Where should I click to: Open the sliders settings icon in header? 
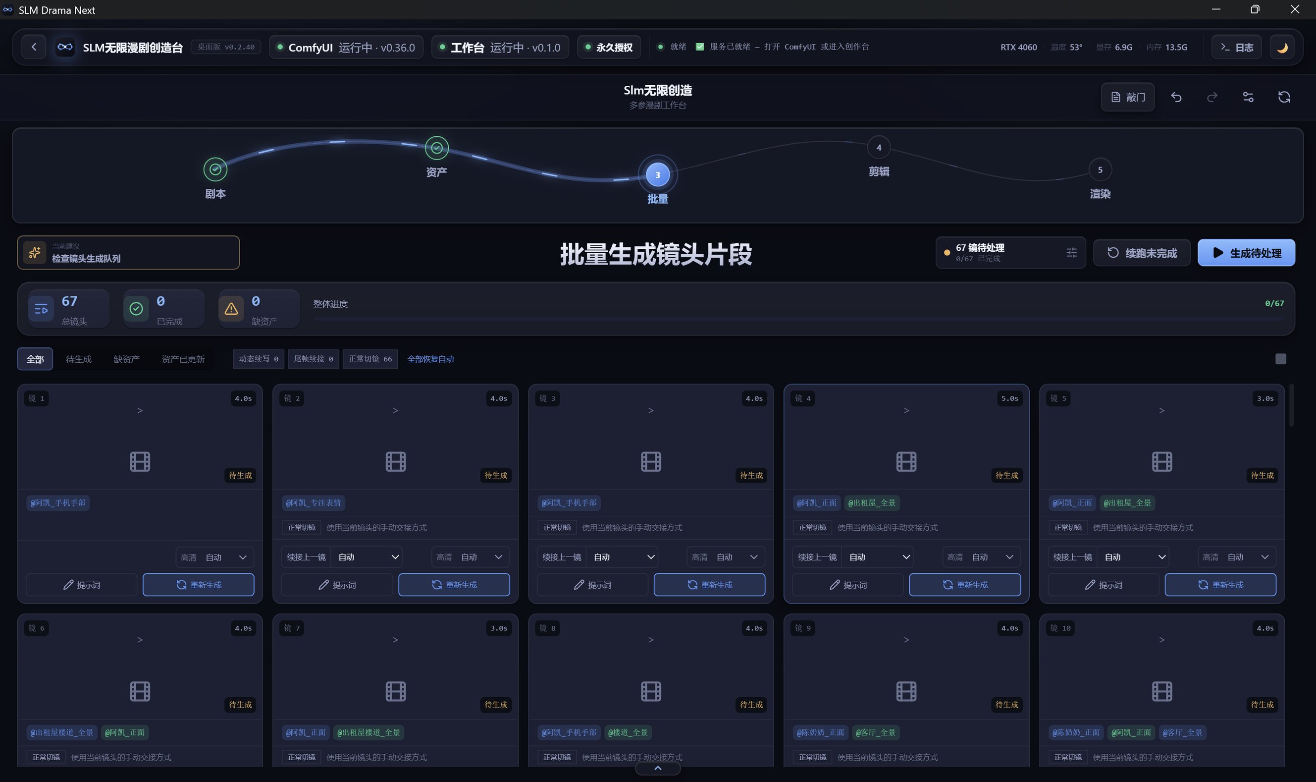[1248, 97]
